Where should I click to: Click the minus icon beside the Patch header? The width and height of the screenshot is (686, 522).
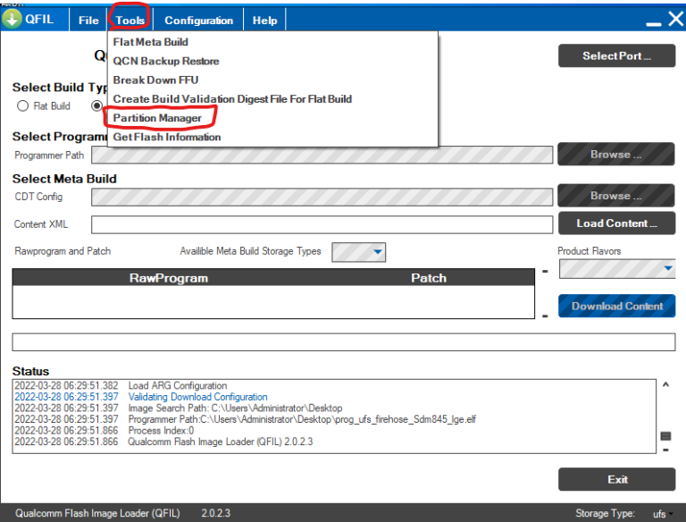coord(545,271)
